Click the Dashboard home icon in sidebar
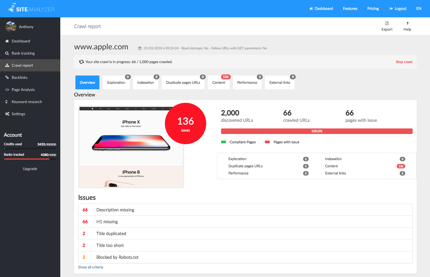This screenshot has height=277, width=430. pos(7,41)
